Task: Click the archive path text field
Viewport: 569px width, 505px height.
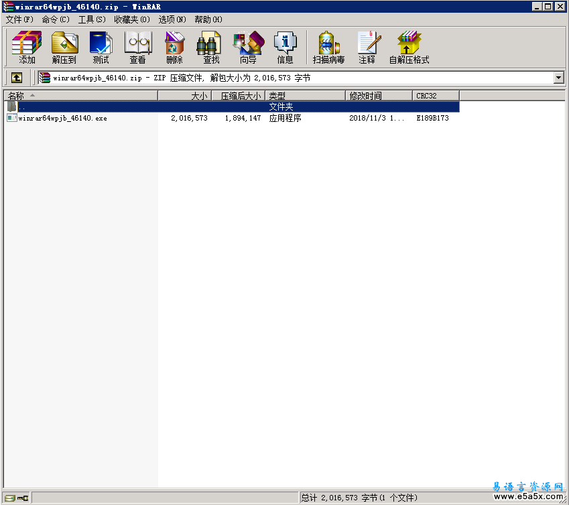Action: click(296, 78)
